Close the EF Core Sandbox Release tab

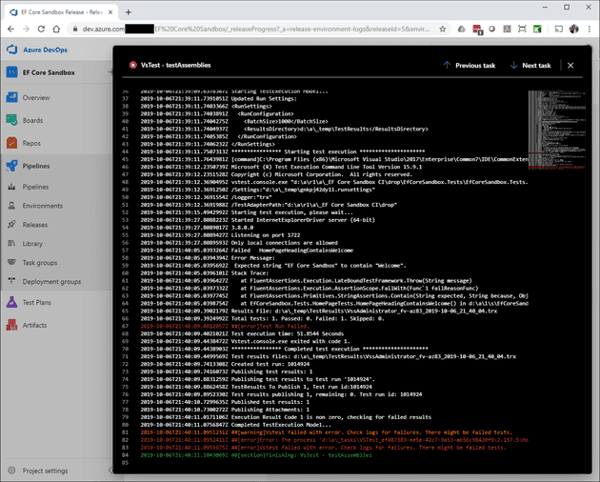[x=110, y=12]
